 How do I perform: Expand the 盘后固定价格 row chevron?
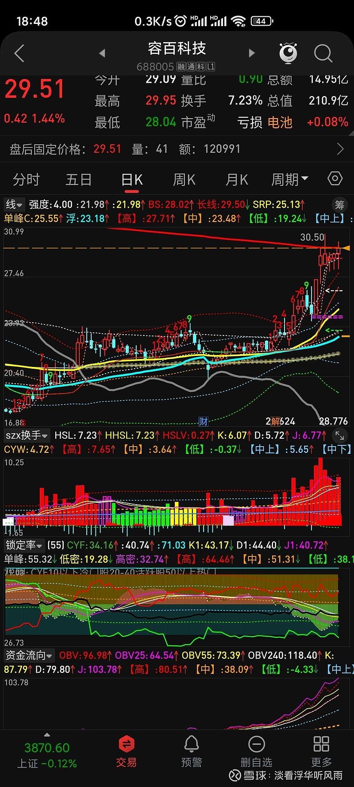pyautogui.click(x=340, y=149)
